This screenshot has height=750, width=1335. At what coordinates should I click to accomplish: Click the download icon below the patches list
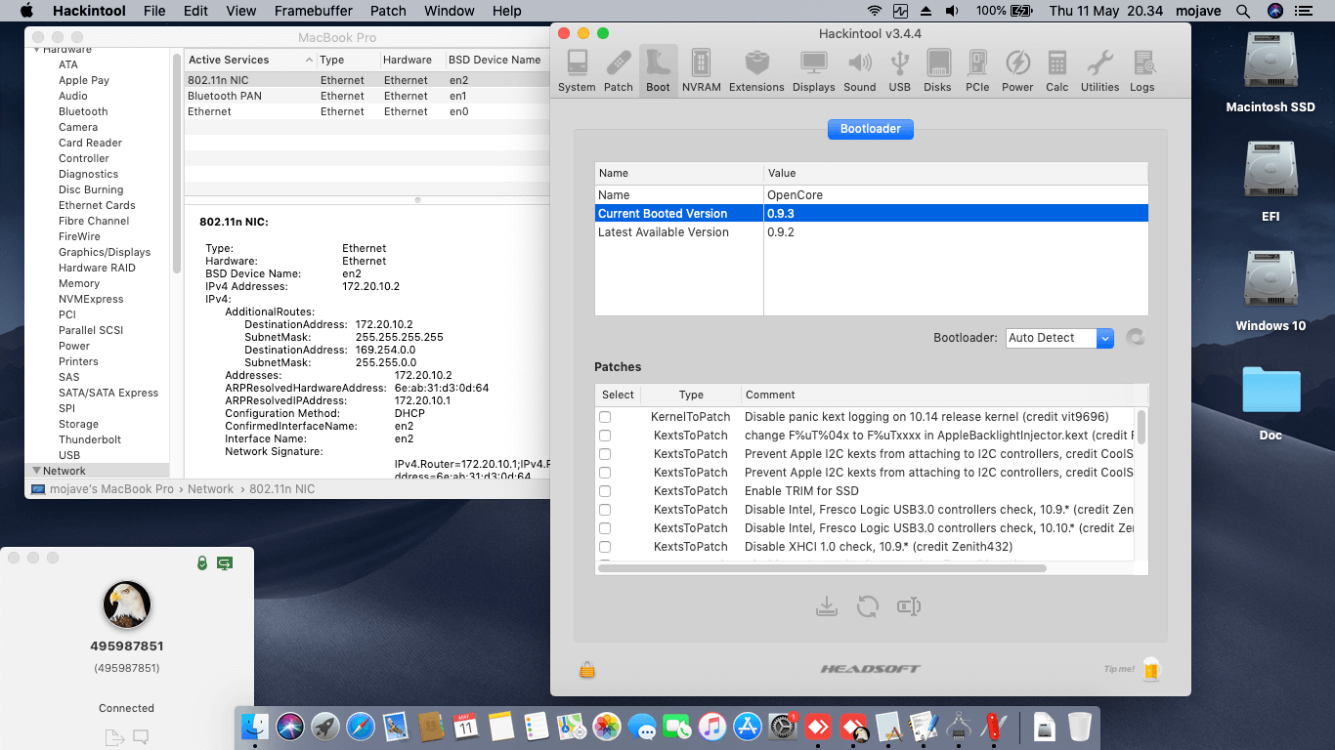(x=827, y=606)
